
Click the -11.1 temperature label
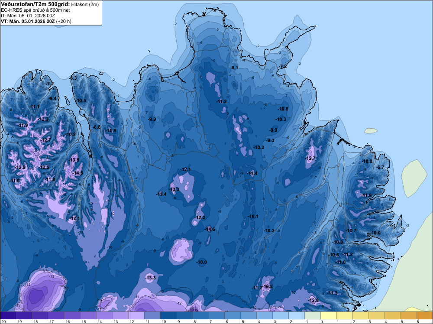pyautogui.click(x=34, y=107)
